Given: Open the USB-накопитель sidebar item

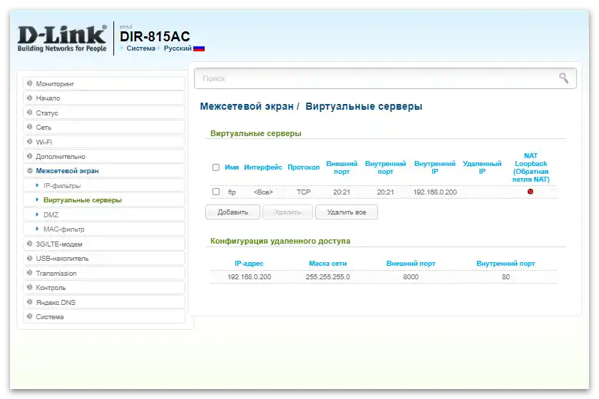Looking at the screenshot, I should [104, 259].
